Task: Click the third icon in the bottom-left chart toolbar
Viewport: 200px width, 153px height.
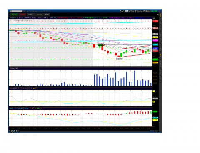Action: pyautogui.click(x=14, y=131)
